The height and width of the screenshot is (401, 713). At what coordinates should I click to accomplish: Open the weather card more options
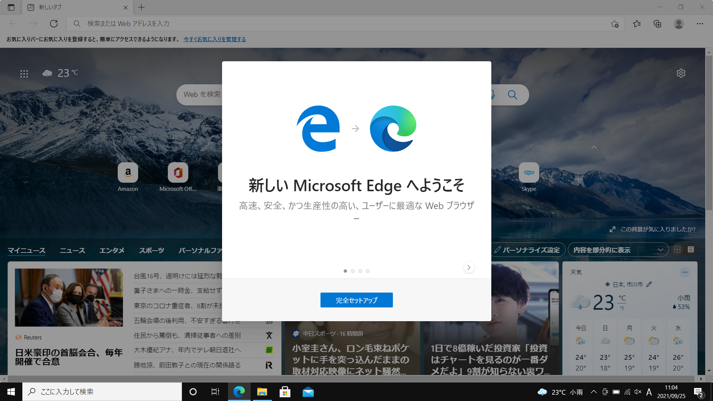click(685, 272)
